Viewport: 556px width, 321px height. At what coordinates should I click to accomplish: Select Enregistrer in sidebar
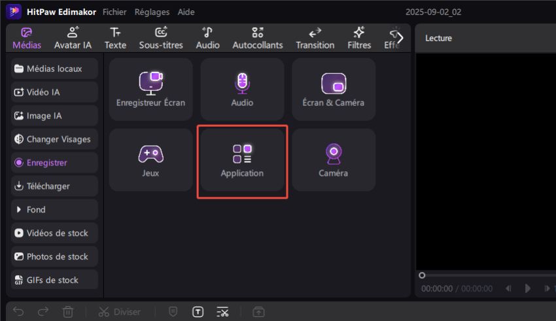(x=54, y=163)
